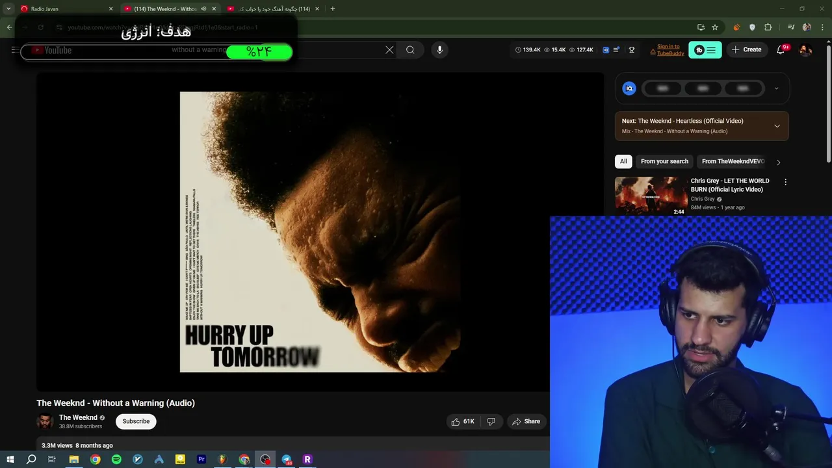
Task: Open The Weeknd channel avatar
Action: [45, 421]
